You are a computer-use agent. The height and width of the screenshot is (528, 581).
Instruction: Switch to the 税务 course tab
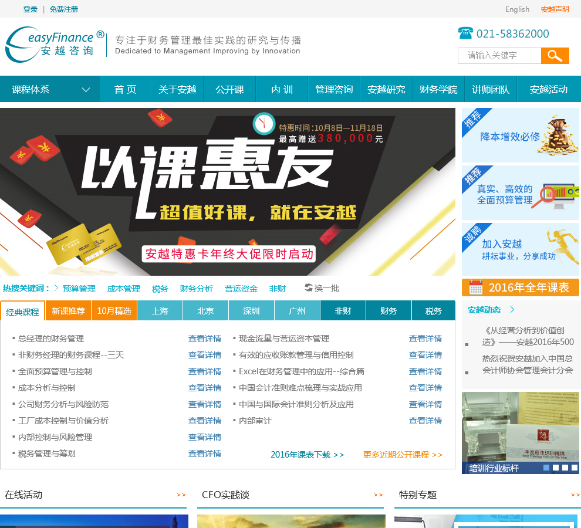point(434,310)
